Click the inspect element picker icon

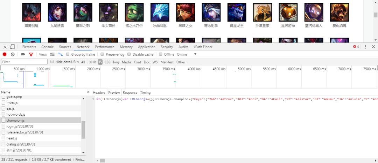[x=5, y=47]
